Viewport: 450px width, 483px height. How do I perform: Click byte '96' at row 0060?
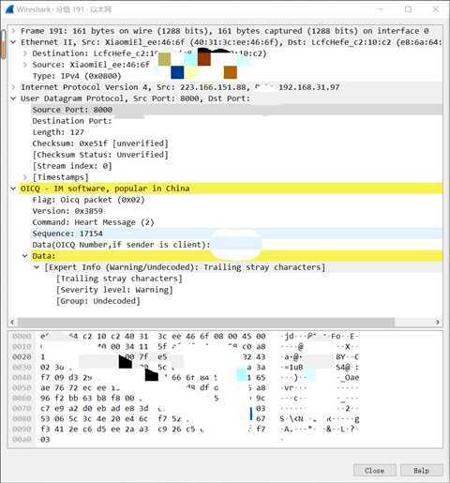[x=45, y=398]
